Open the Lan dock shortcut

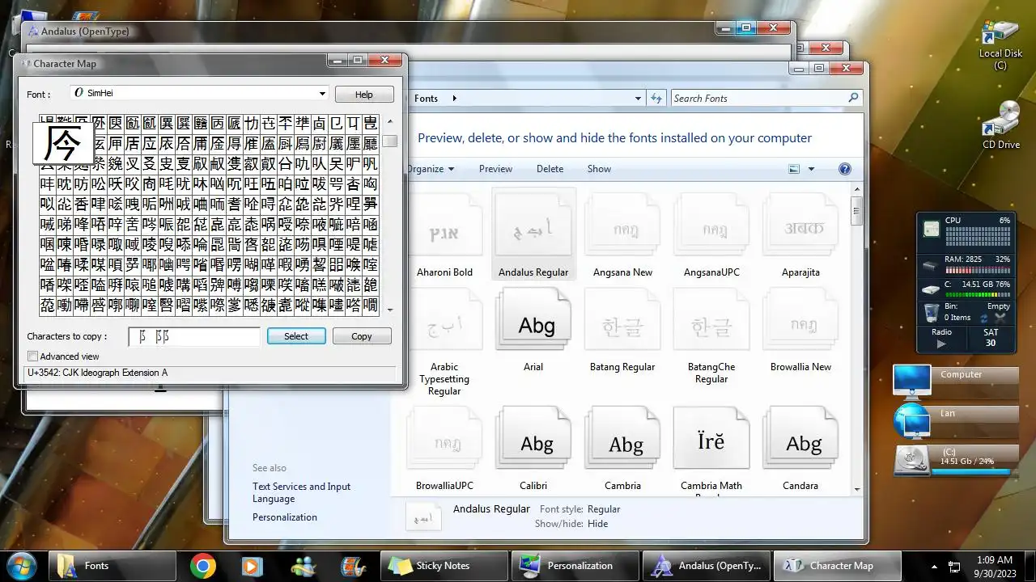pyautogui.click(x=956, y=420)
